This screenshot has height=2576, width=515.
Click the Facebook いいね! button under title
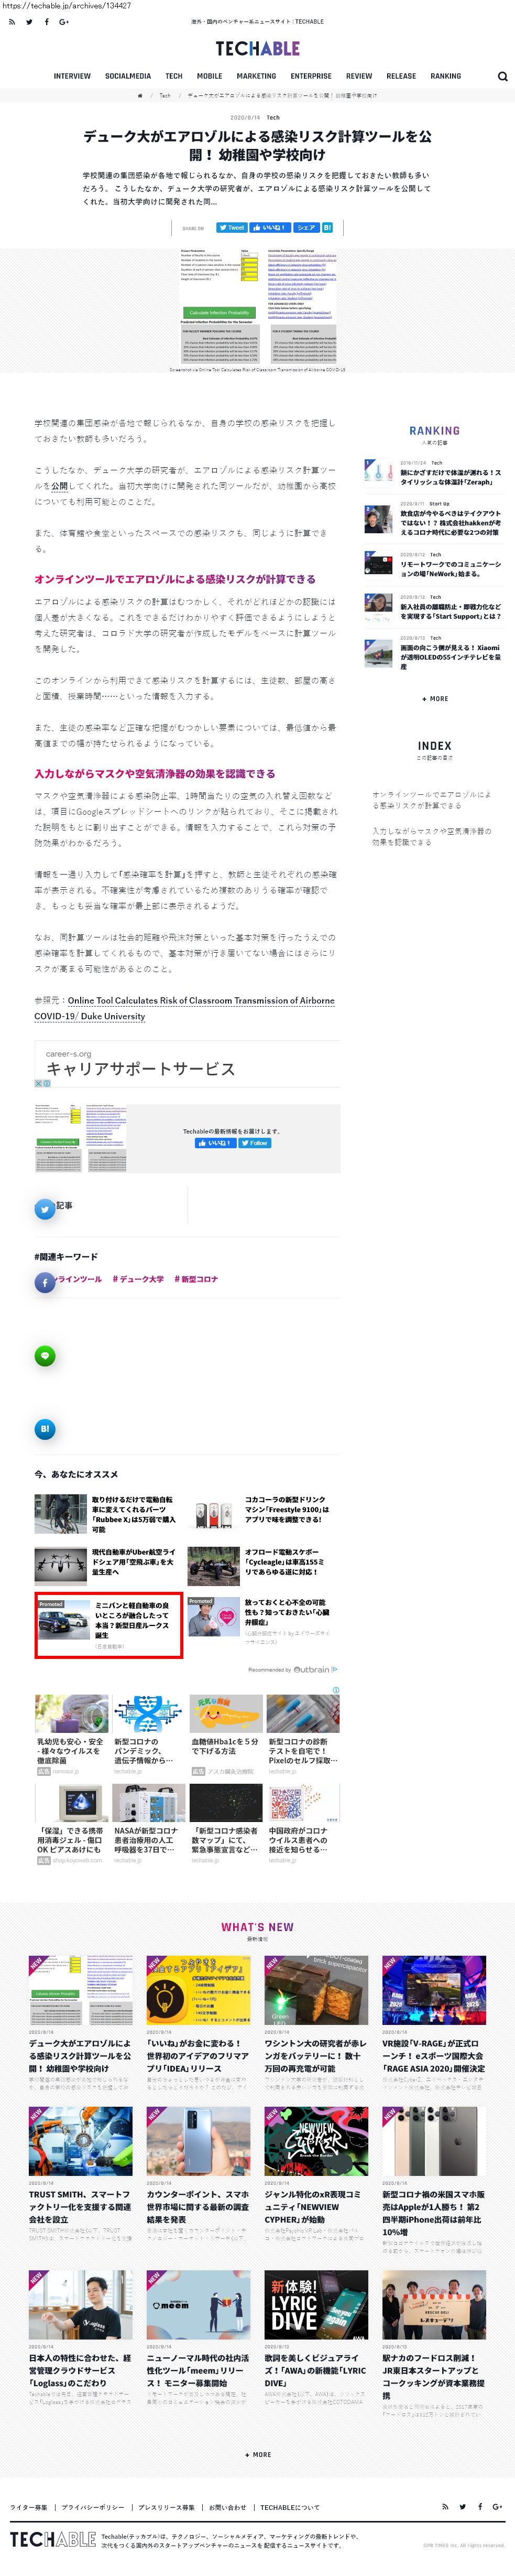tap(270, 227)
